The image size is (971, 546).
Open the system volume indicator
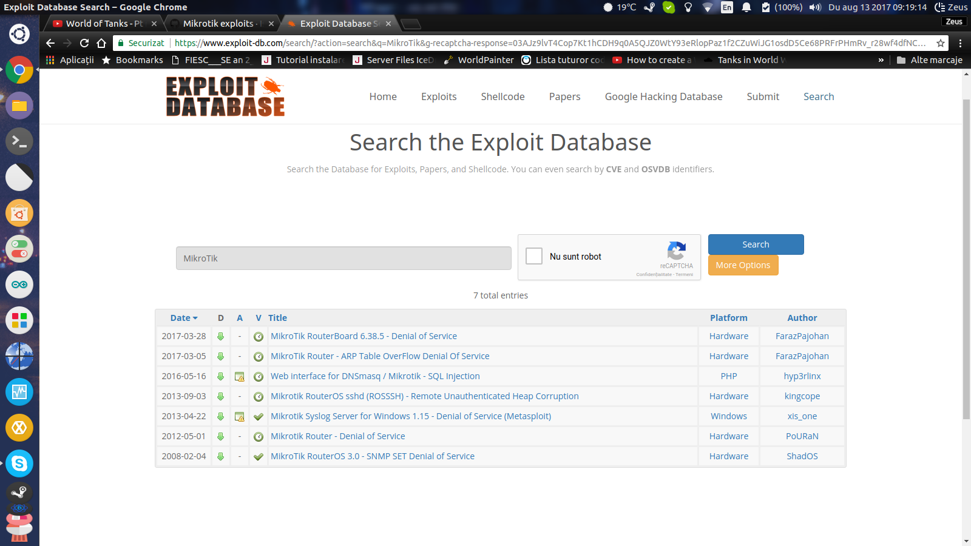(x=815, y=7)
